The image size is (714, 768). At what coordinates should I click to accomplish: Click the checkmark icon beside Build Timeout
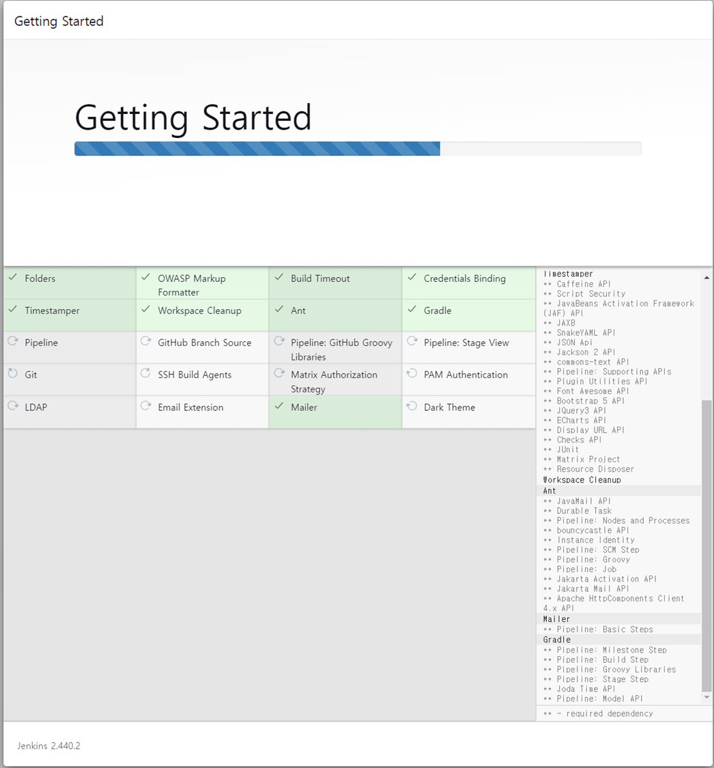[x=279, y=277]
